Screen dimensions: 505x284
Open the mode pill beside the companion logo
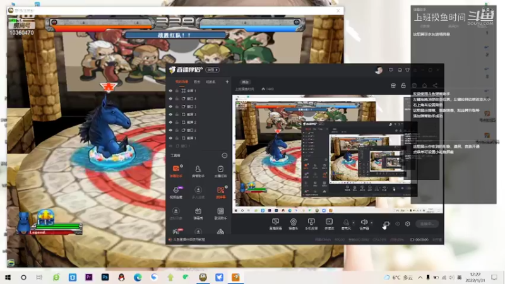point(213,69)
